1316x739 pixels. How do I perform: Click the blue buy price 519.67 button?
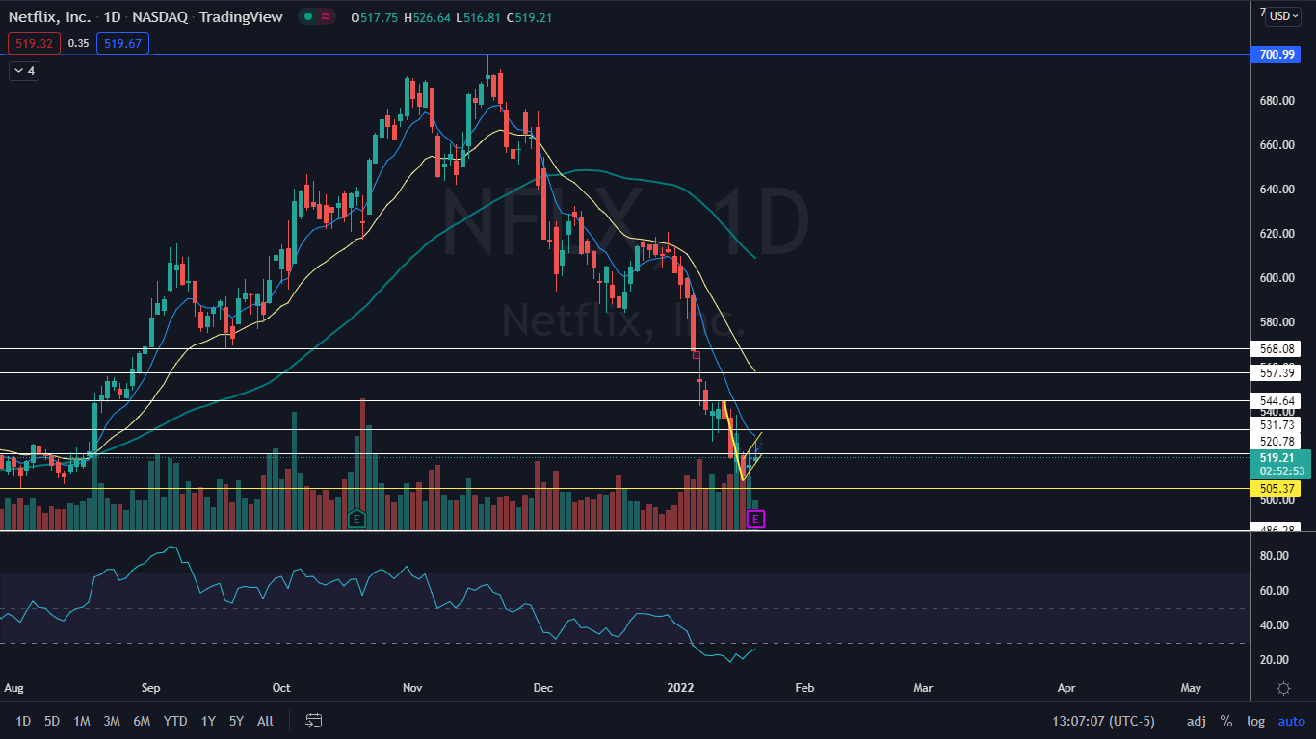click(122, 42)
